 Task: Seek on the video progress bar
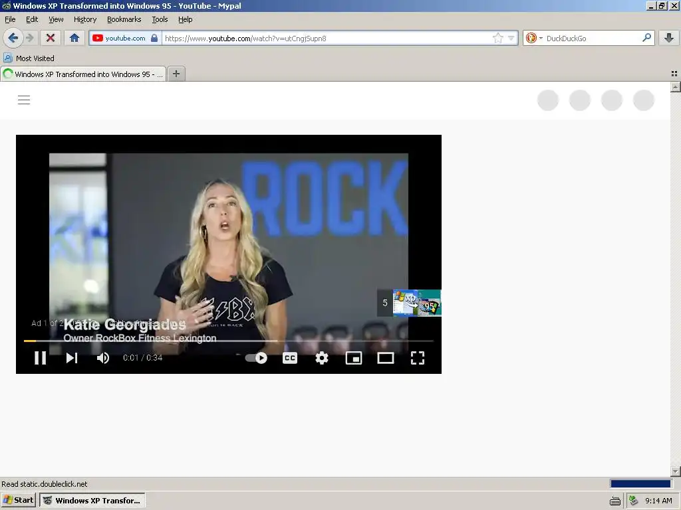tap(229, 341)
